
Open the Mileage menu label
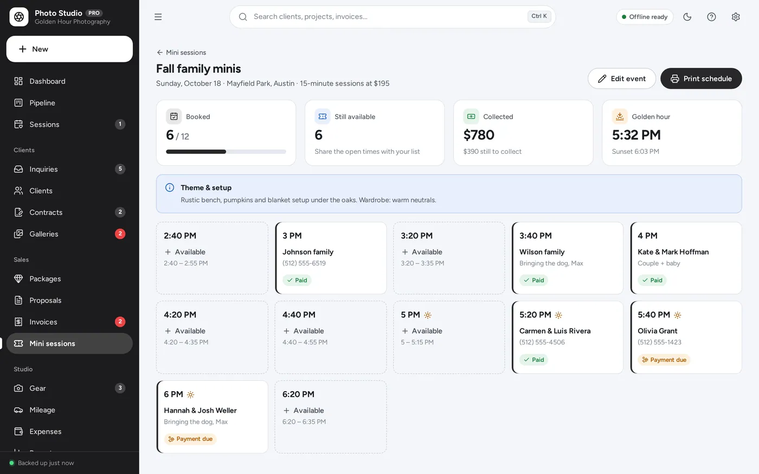click(x=42, y=410)
